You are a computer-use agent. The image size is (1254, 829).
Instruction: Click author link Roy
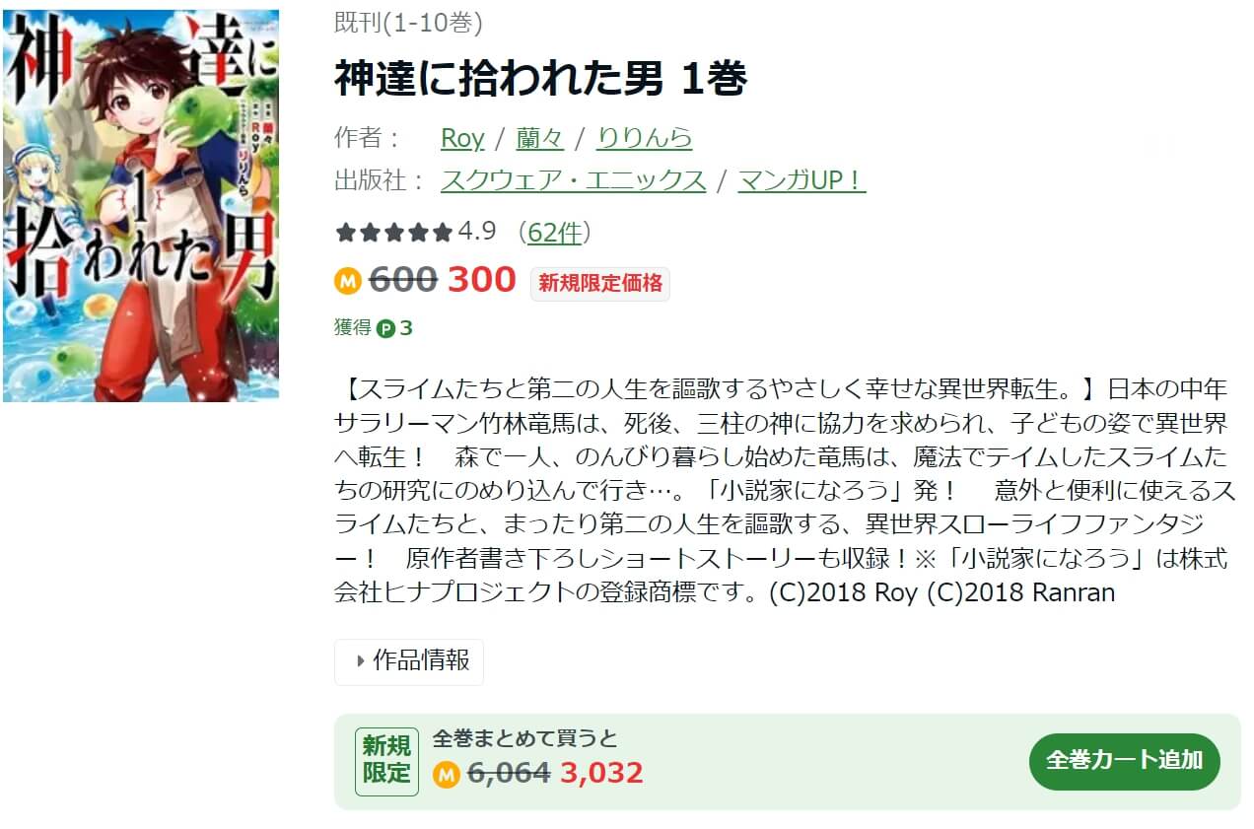[x=462, y=138]
